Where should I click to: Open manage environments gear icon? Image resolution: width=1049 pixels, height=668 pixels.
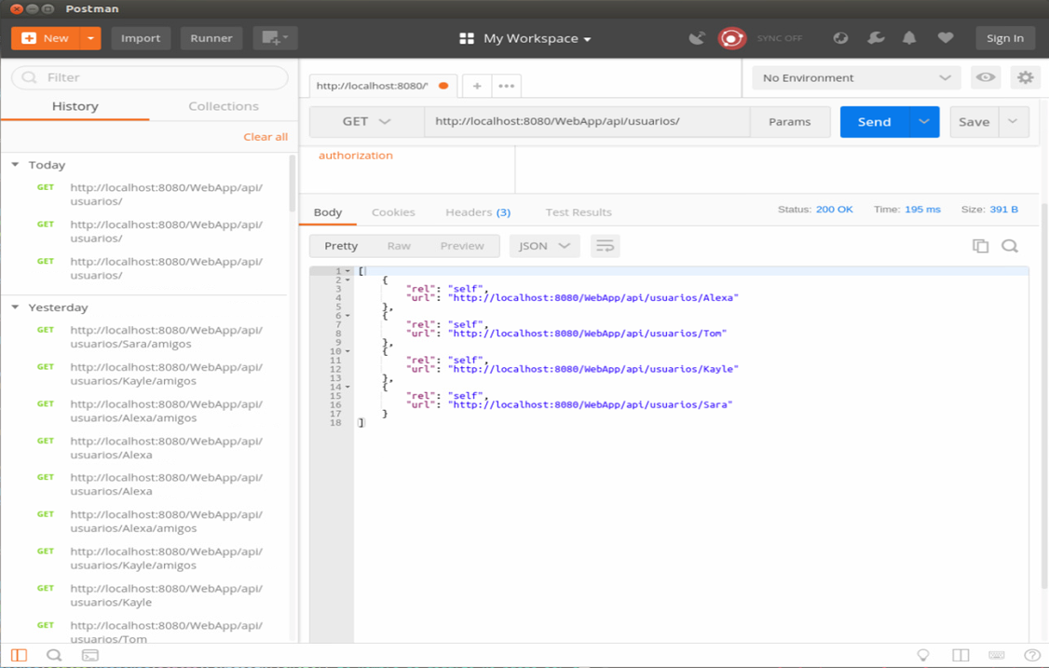pos(1025,77)
